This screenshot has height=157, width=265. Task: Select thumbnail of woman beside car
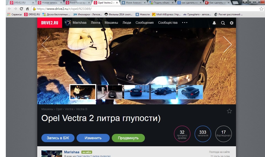[83, 92]
